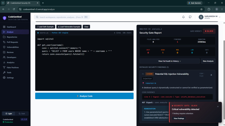Load the Safe Example code
Image resolution: width=225 pixels, height=126 pixels.
pos(45,27)
